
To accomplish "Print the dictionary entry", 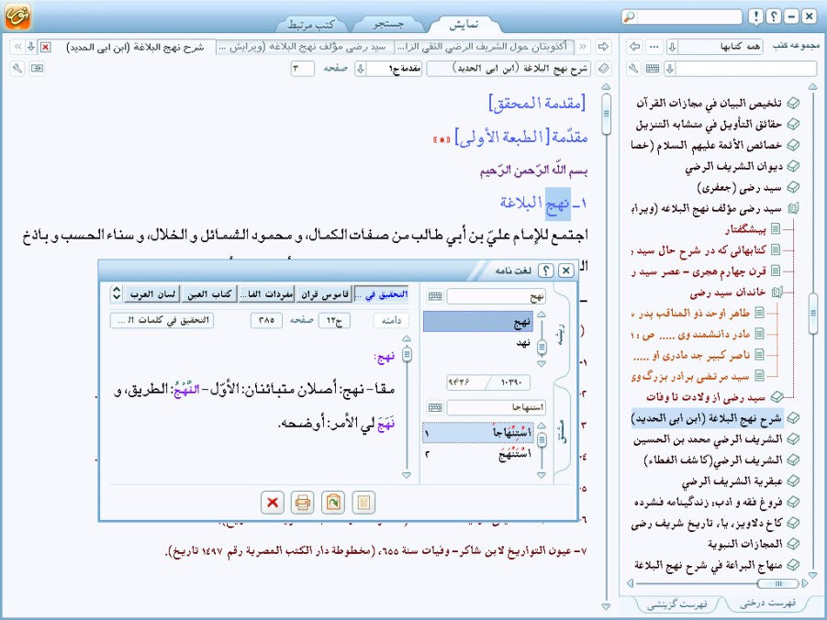I will point(302,503).
